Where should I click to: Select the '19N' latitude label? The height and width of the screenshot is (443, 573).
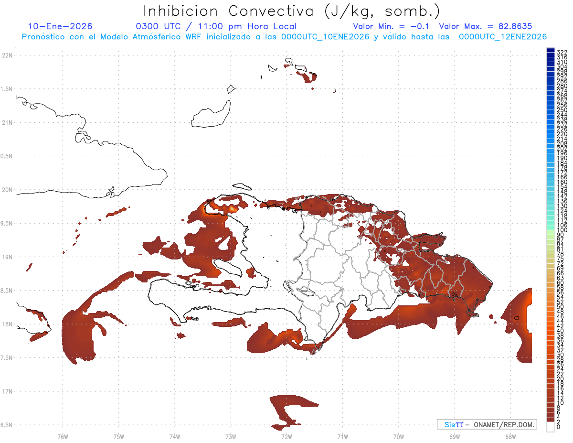pyautogui.click(x=8, y=257)
